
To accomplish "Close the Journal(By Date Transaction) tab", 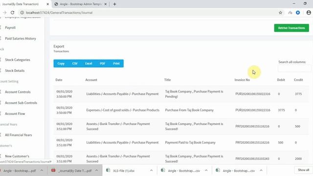I will [x=47, y=4].
